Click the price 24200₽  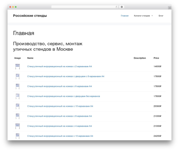(158, 136)
